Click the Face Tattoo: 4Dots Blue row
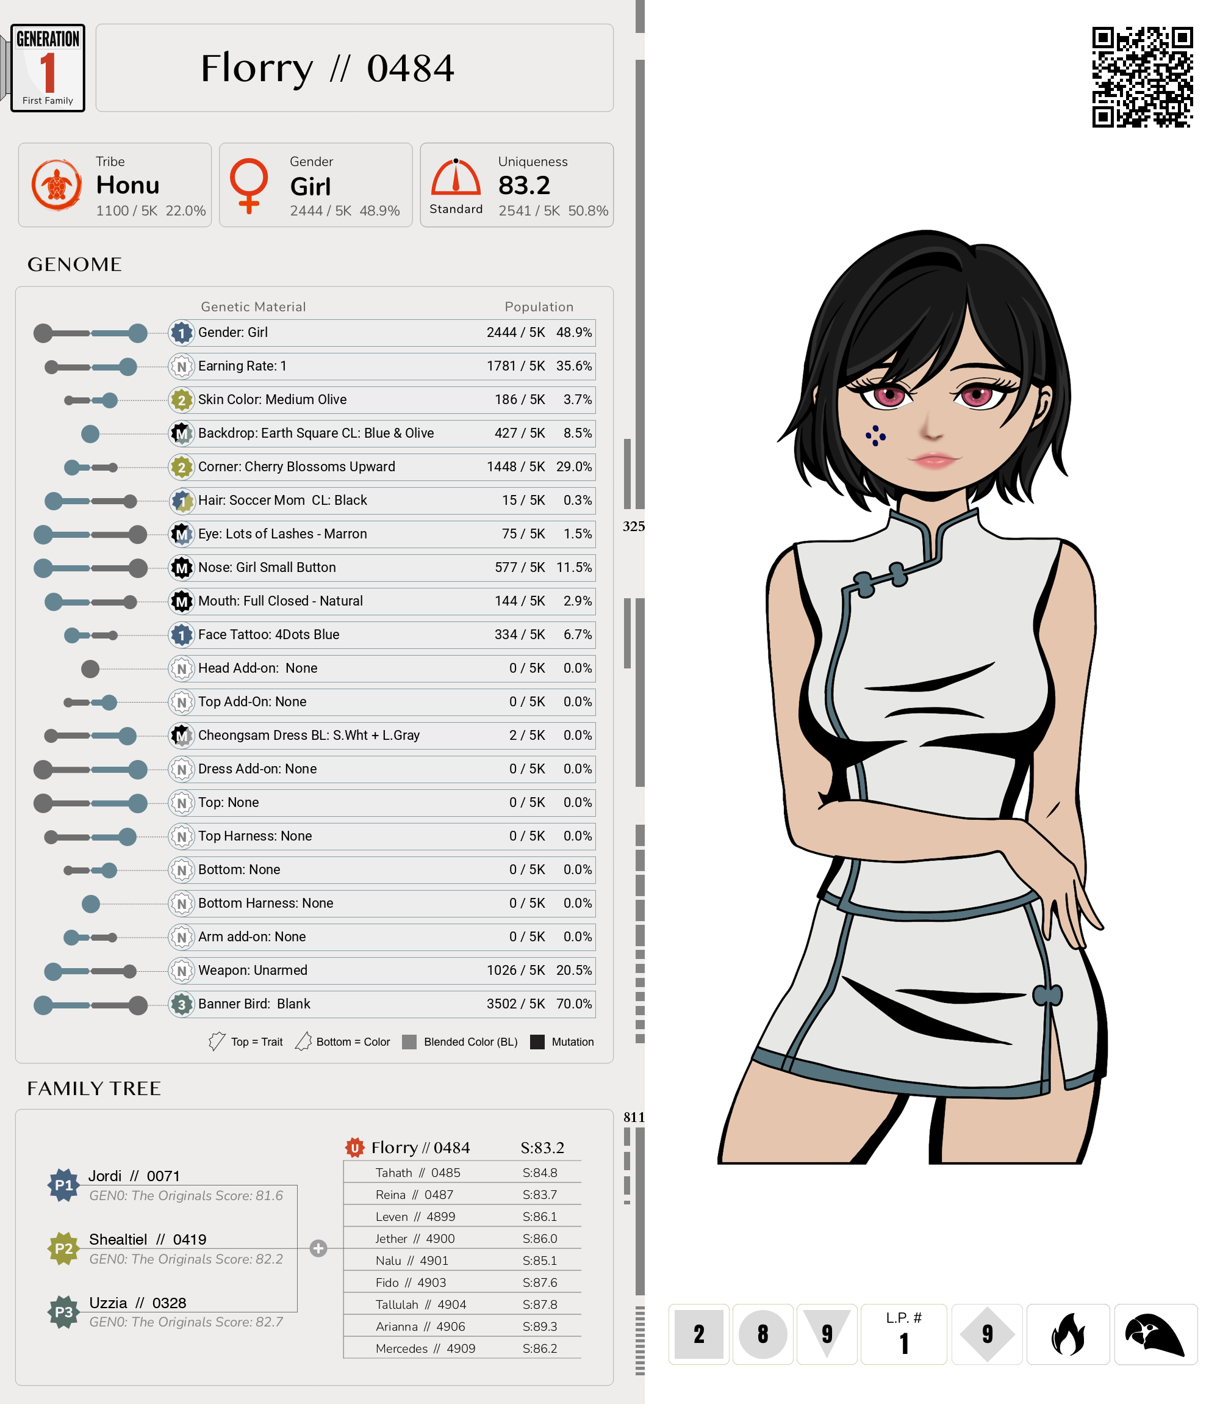Screen dimensions: 1220x1404 pyautogui.click(x=382, y=635)
